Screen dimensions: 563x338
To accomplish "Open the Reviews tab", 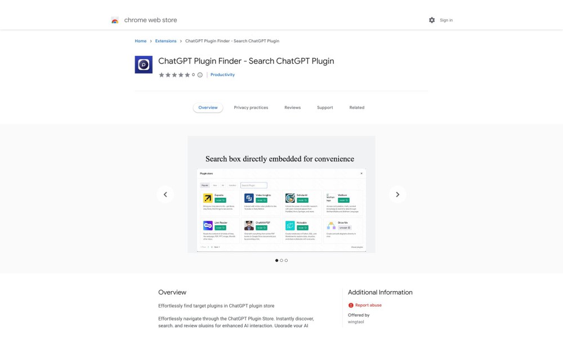I will 293,108.
